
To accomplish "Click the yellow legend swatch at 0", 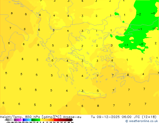I will coord(41,120).
